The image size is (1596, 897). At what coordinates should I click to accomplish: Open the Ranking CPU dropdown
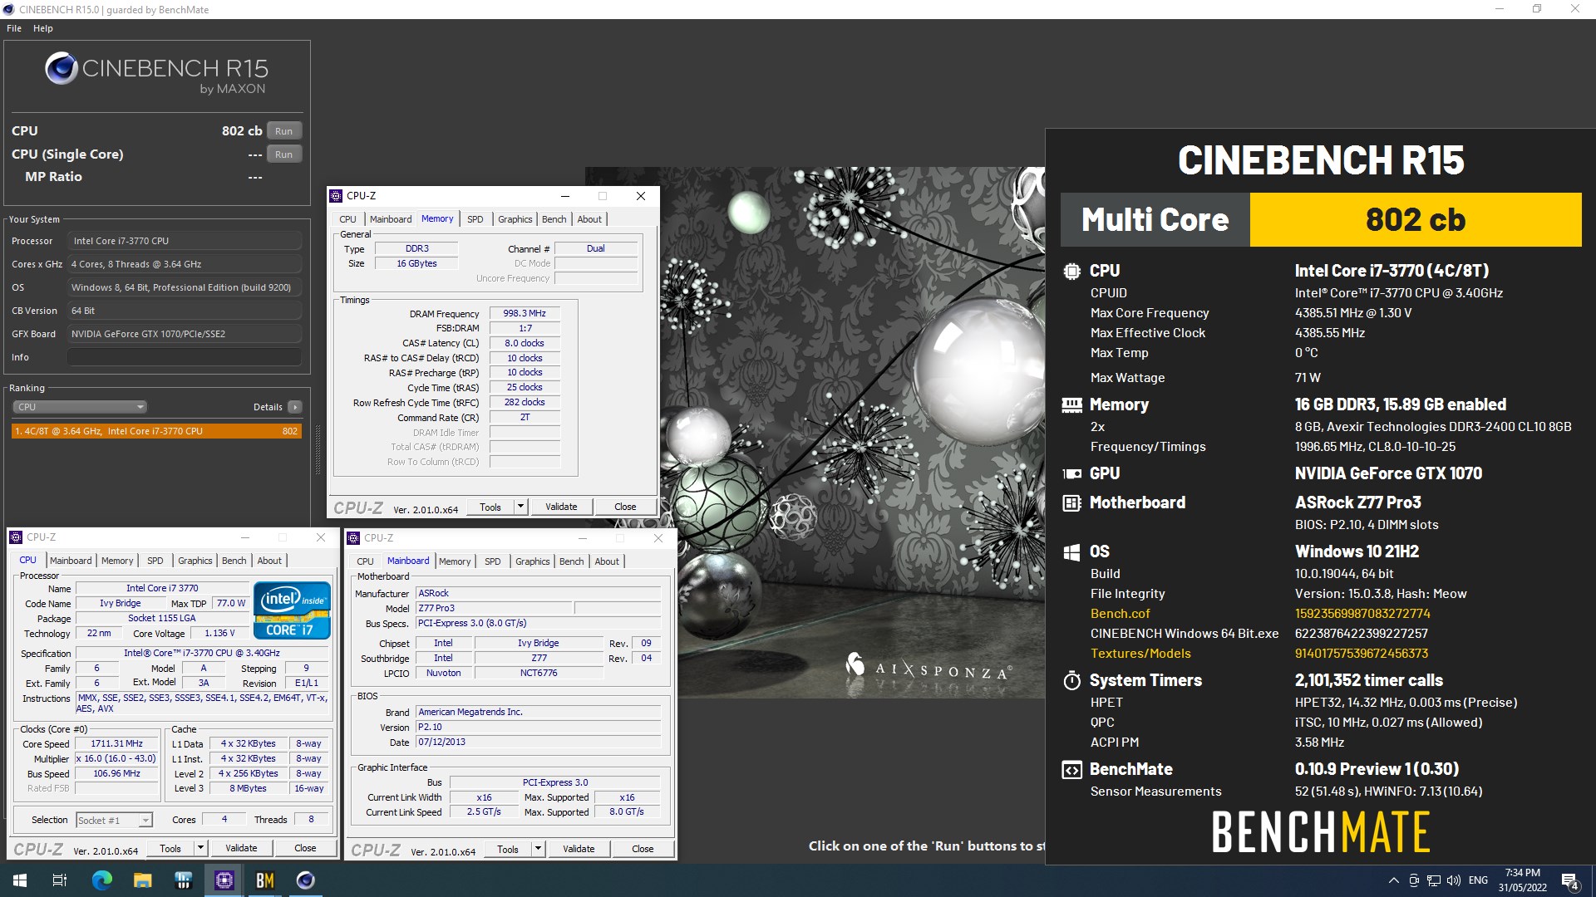[80, 407]
